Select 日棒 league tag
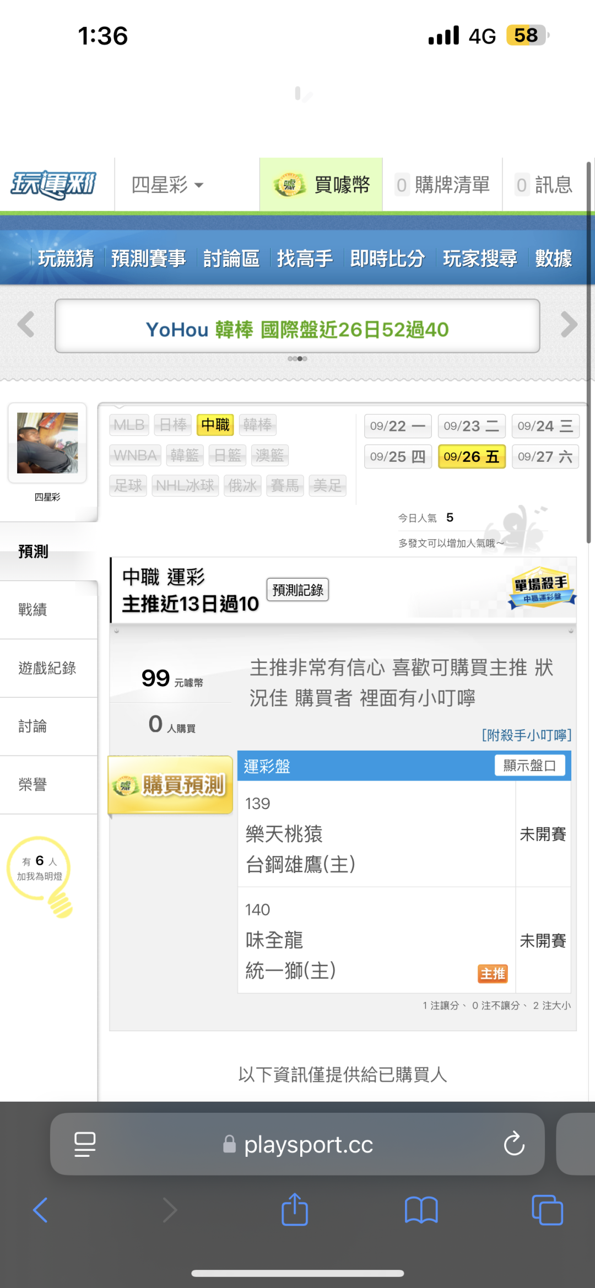 click(x=173, y=425)
